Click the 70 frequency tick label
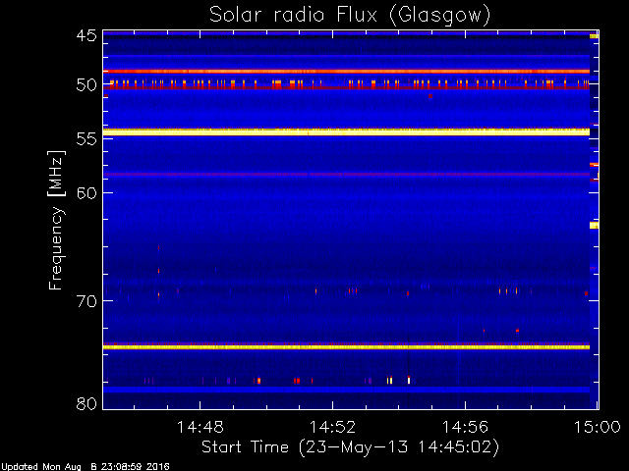This screenshot has width=629, height=471. (86, 301)
